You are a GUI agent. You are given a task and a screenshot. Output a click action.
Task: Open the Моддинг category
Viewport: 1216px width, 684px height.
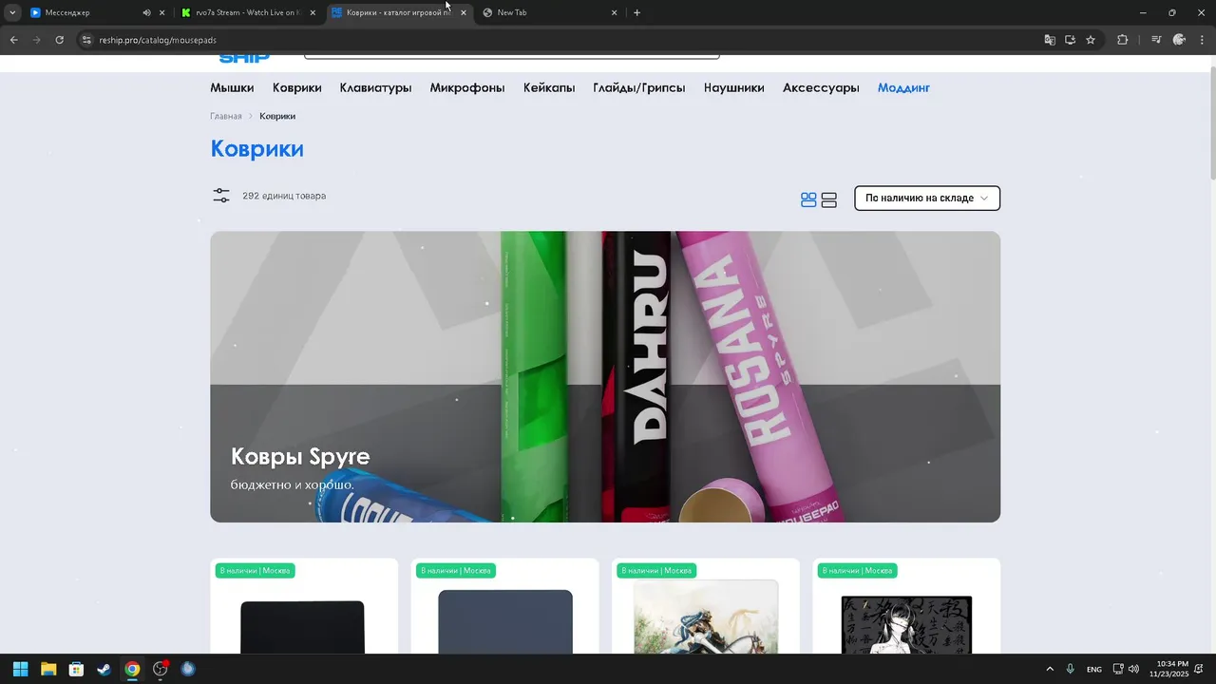[903, 87]
